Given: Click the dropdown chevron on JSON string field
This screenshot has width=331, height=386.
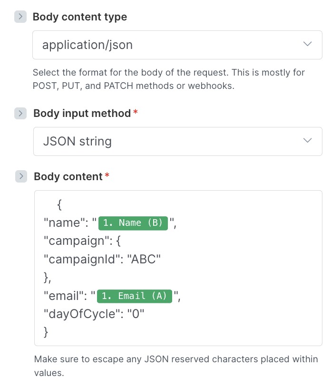Looking at the screenshot, I should pos(307,141).
